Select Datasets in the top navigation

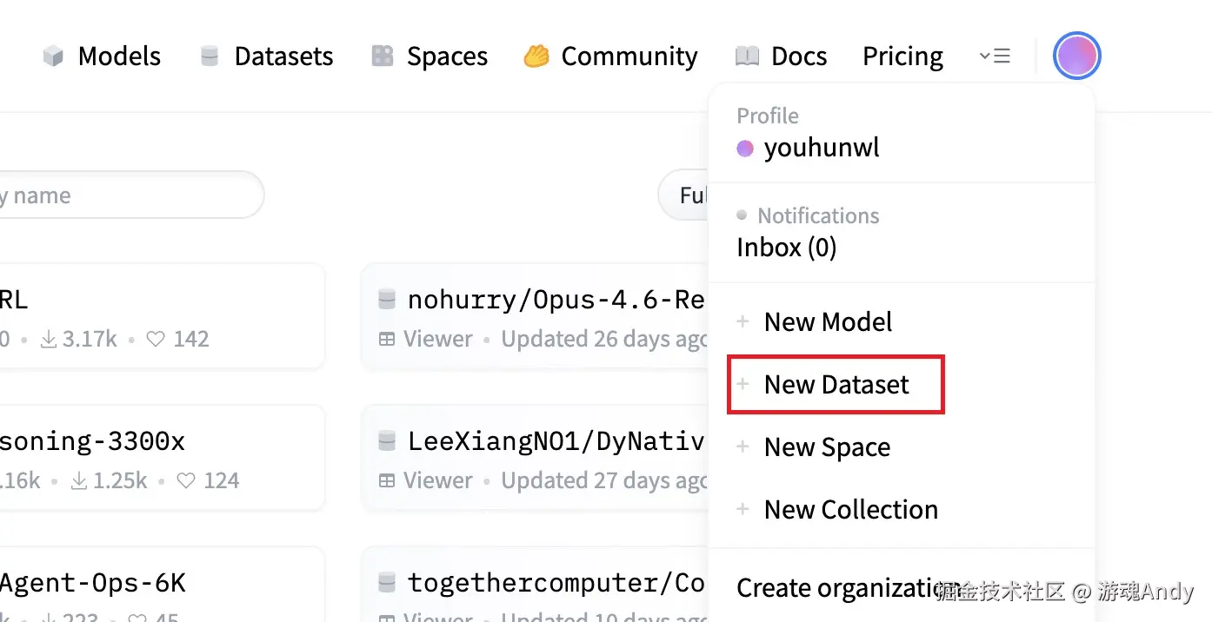[283, 56]
